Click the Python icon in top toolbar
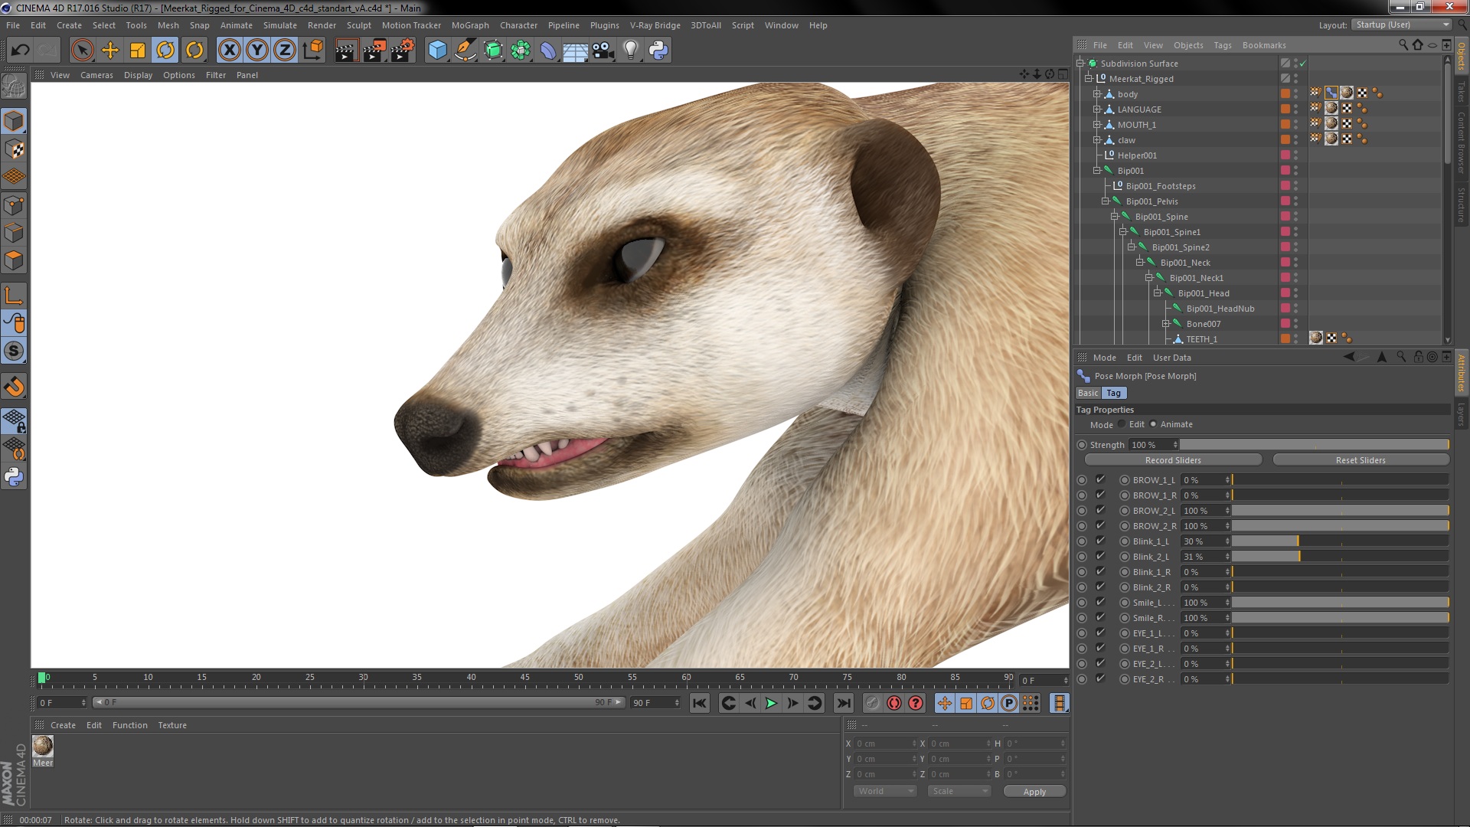1470x827 pixels. [658, 51]
